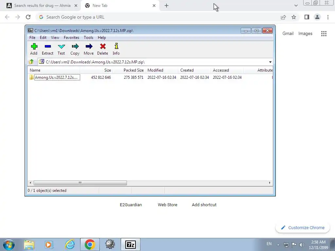Click the scroll right arrow in 7-Zip
This screenshot has height=251, width=335.
point(270,183)
